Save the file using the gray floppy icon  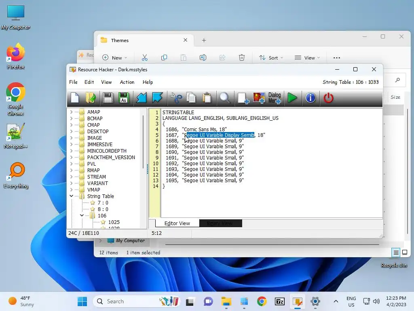tap(108, 98)
